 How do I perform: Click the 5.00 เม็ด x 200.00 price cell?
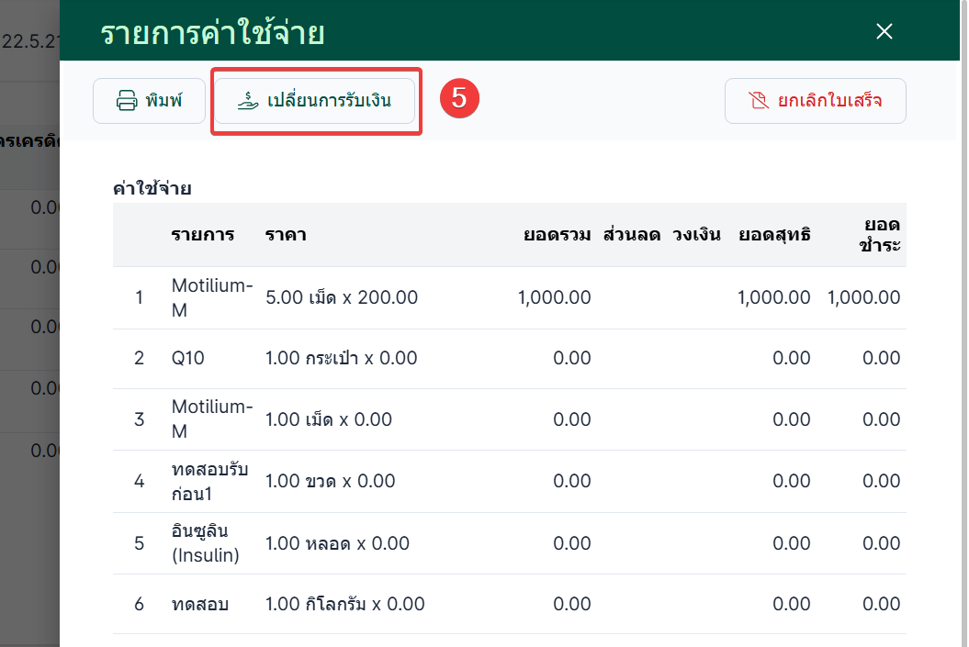[x=342, y=297]
